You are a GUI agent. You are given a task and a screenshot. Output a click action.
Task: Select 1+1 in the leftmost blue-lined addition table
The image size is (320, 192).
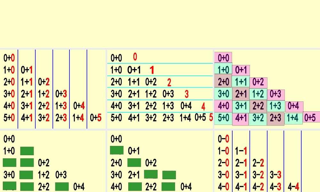tap(27, 82)
